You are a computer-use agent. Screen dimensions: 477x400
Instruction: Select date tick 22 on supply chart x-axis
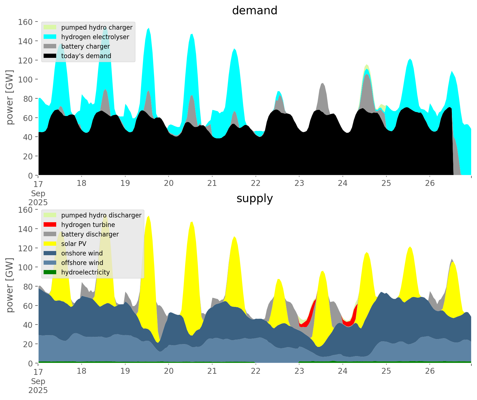click(256, 371)
